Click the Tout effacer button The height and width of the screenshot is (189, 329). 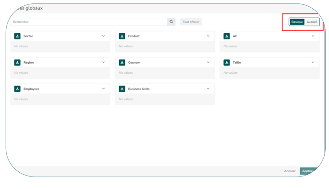pos(191,22)
